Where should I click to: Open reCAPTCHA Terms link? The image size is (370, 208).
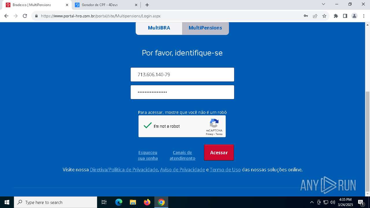[x=219, y=134]
